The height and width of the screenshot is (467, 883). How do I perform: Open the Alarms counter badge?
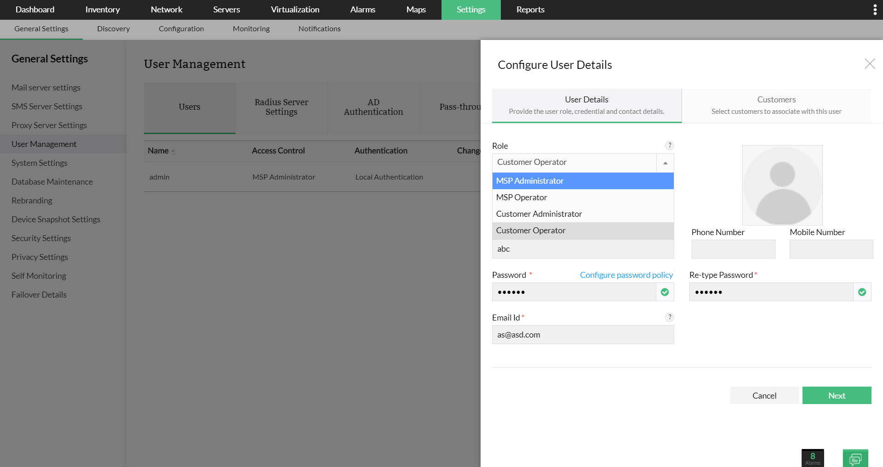813,458
